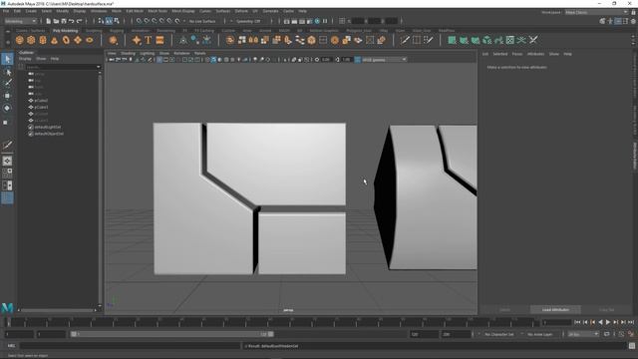This screenshot has height=359, width=638.
Task: Click the play forwards button
Action: point(608,322)
